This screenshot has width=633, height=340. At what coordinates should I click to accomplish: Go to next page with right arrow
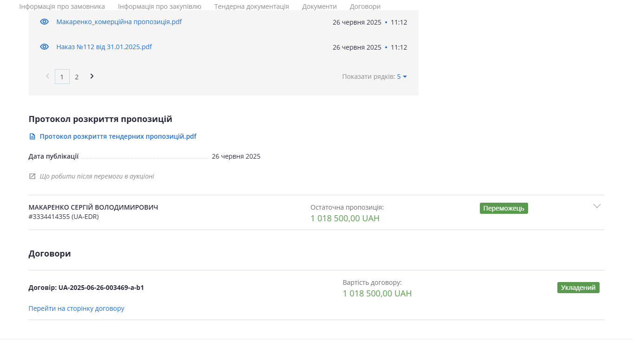(92, 77)
